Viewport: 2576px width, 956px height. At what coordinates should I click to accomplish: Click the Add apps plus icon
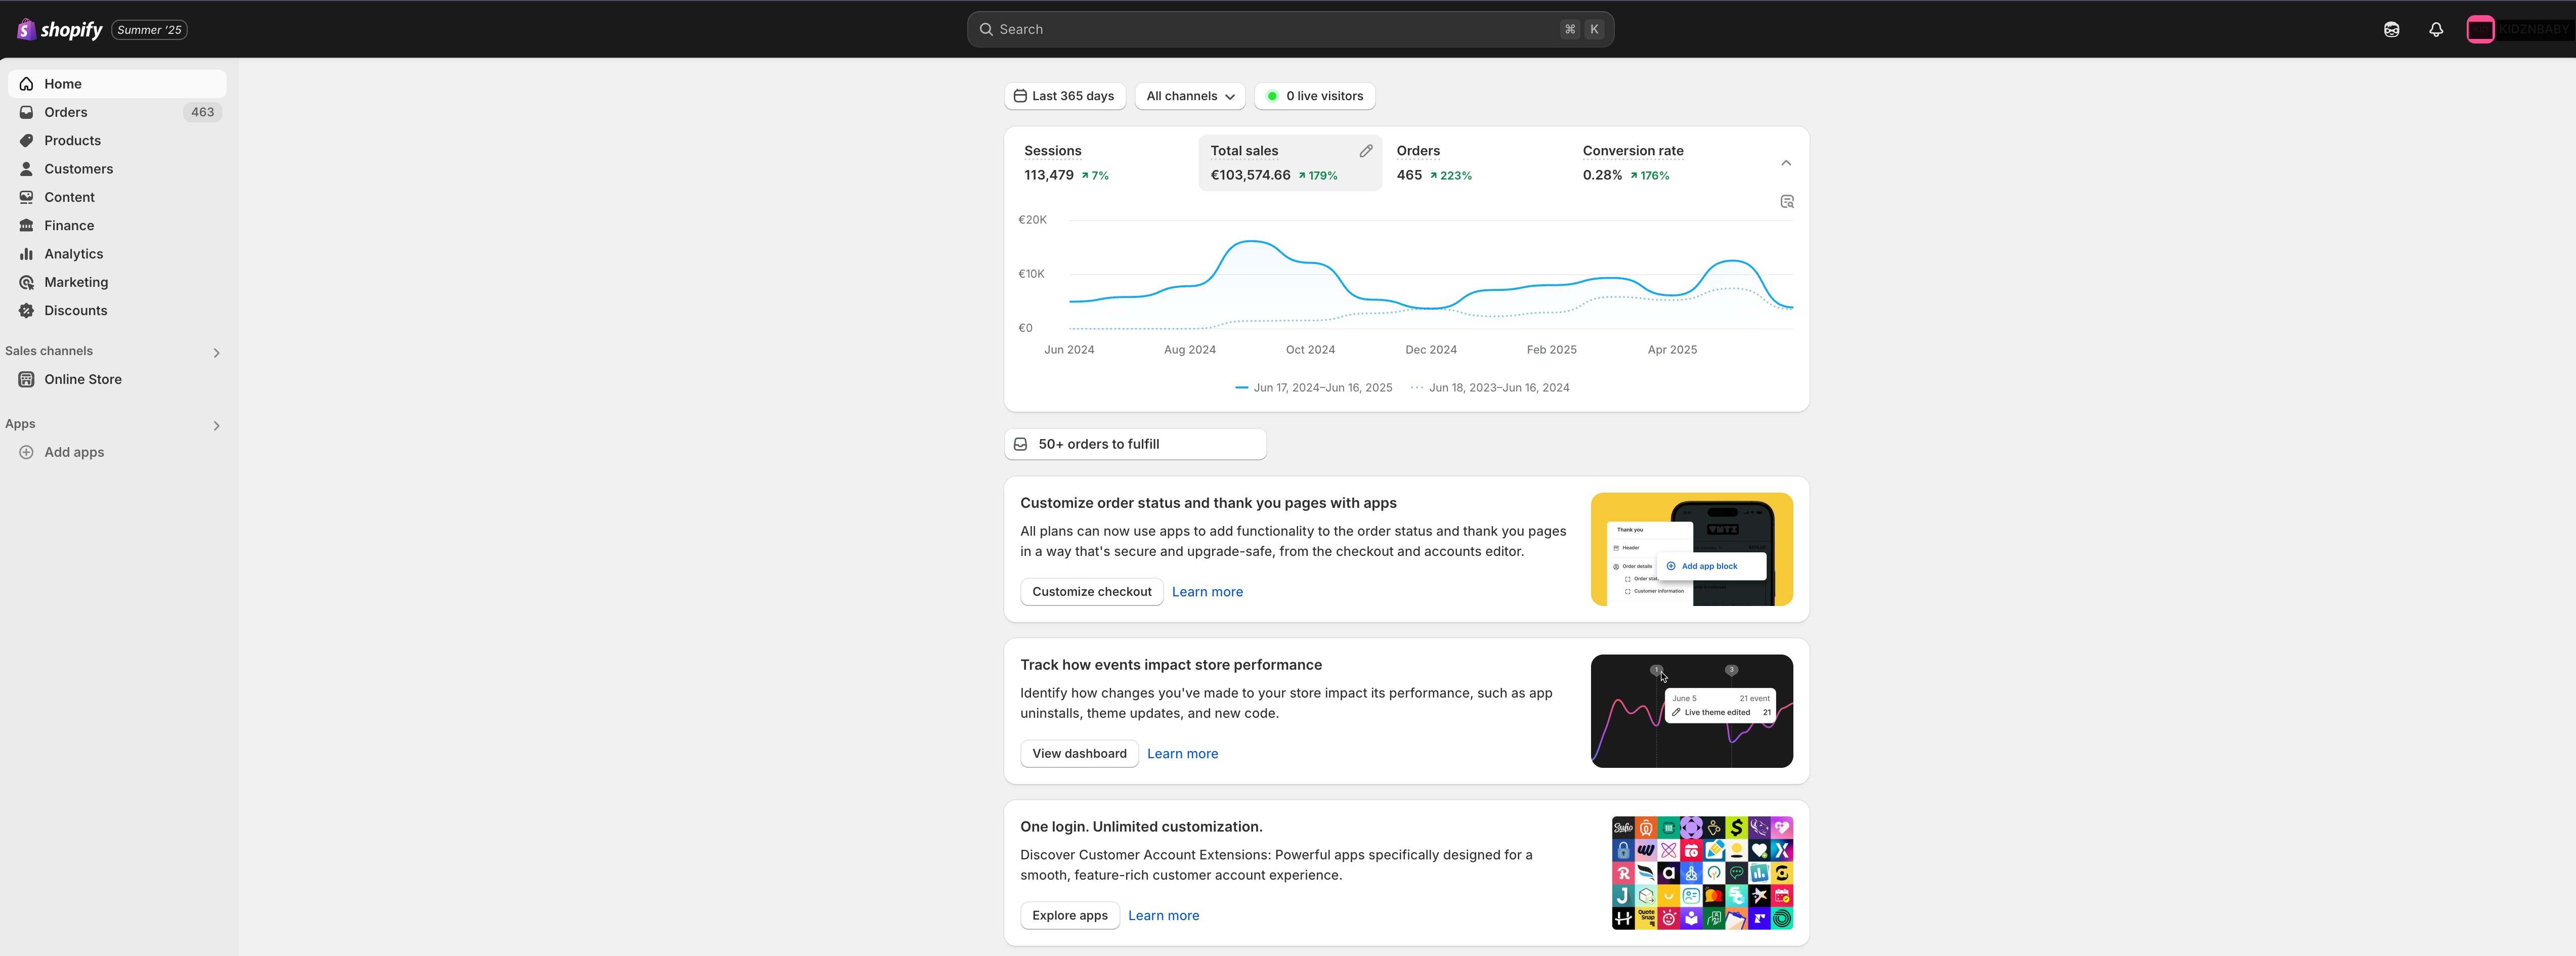tap(26, 452)
